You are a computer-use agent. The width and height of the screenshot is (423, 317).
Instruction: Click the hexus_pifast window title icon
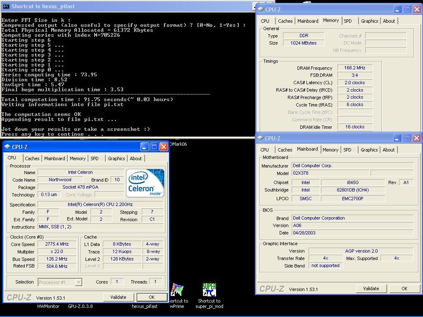6,6
